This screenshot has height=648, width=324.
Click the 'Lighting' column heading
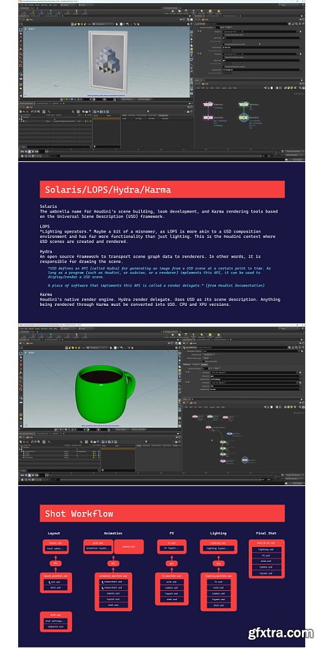tap(218, 533)
